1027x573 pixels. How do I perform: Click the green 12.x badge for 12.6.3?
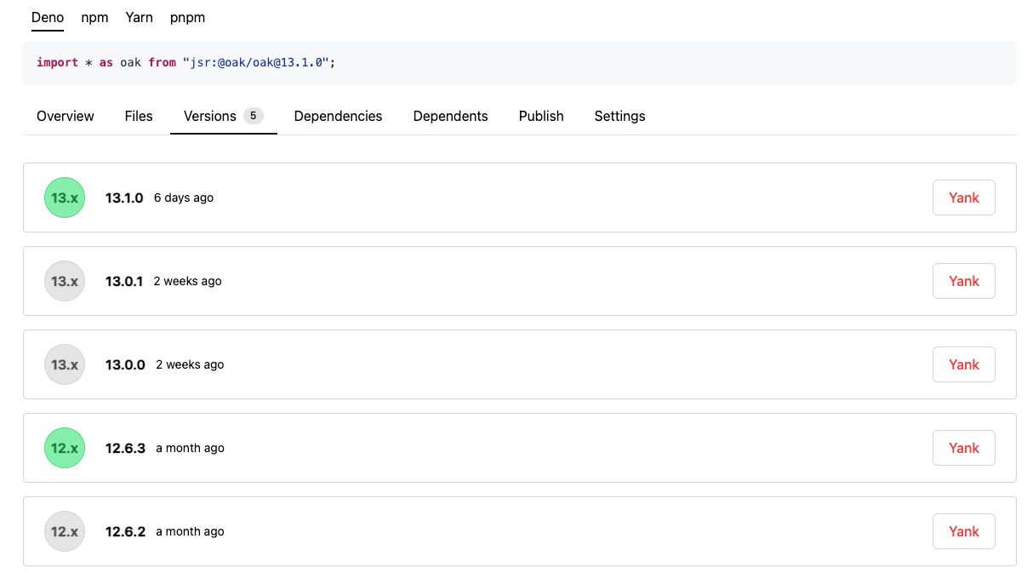[x=65, y=448]
